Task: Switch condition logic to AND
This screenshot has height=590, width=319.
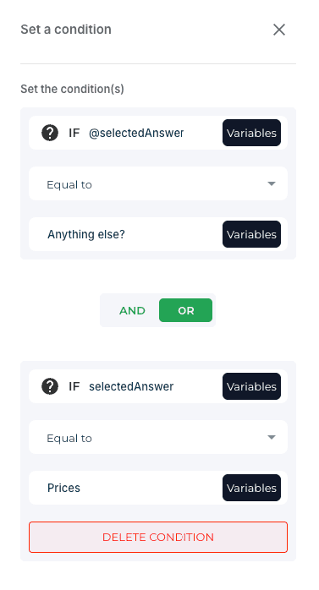Action: click(x=132, y=310)
